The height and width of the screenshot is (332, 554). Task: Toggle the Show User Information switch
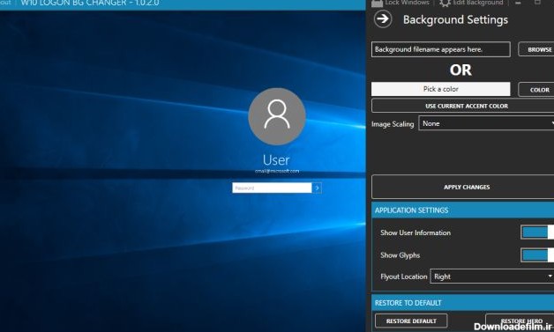537,232
